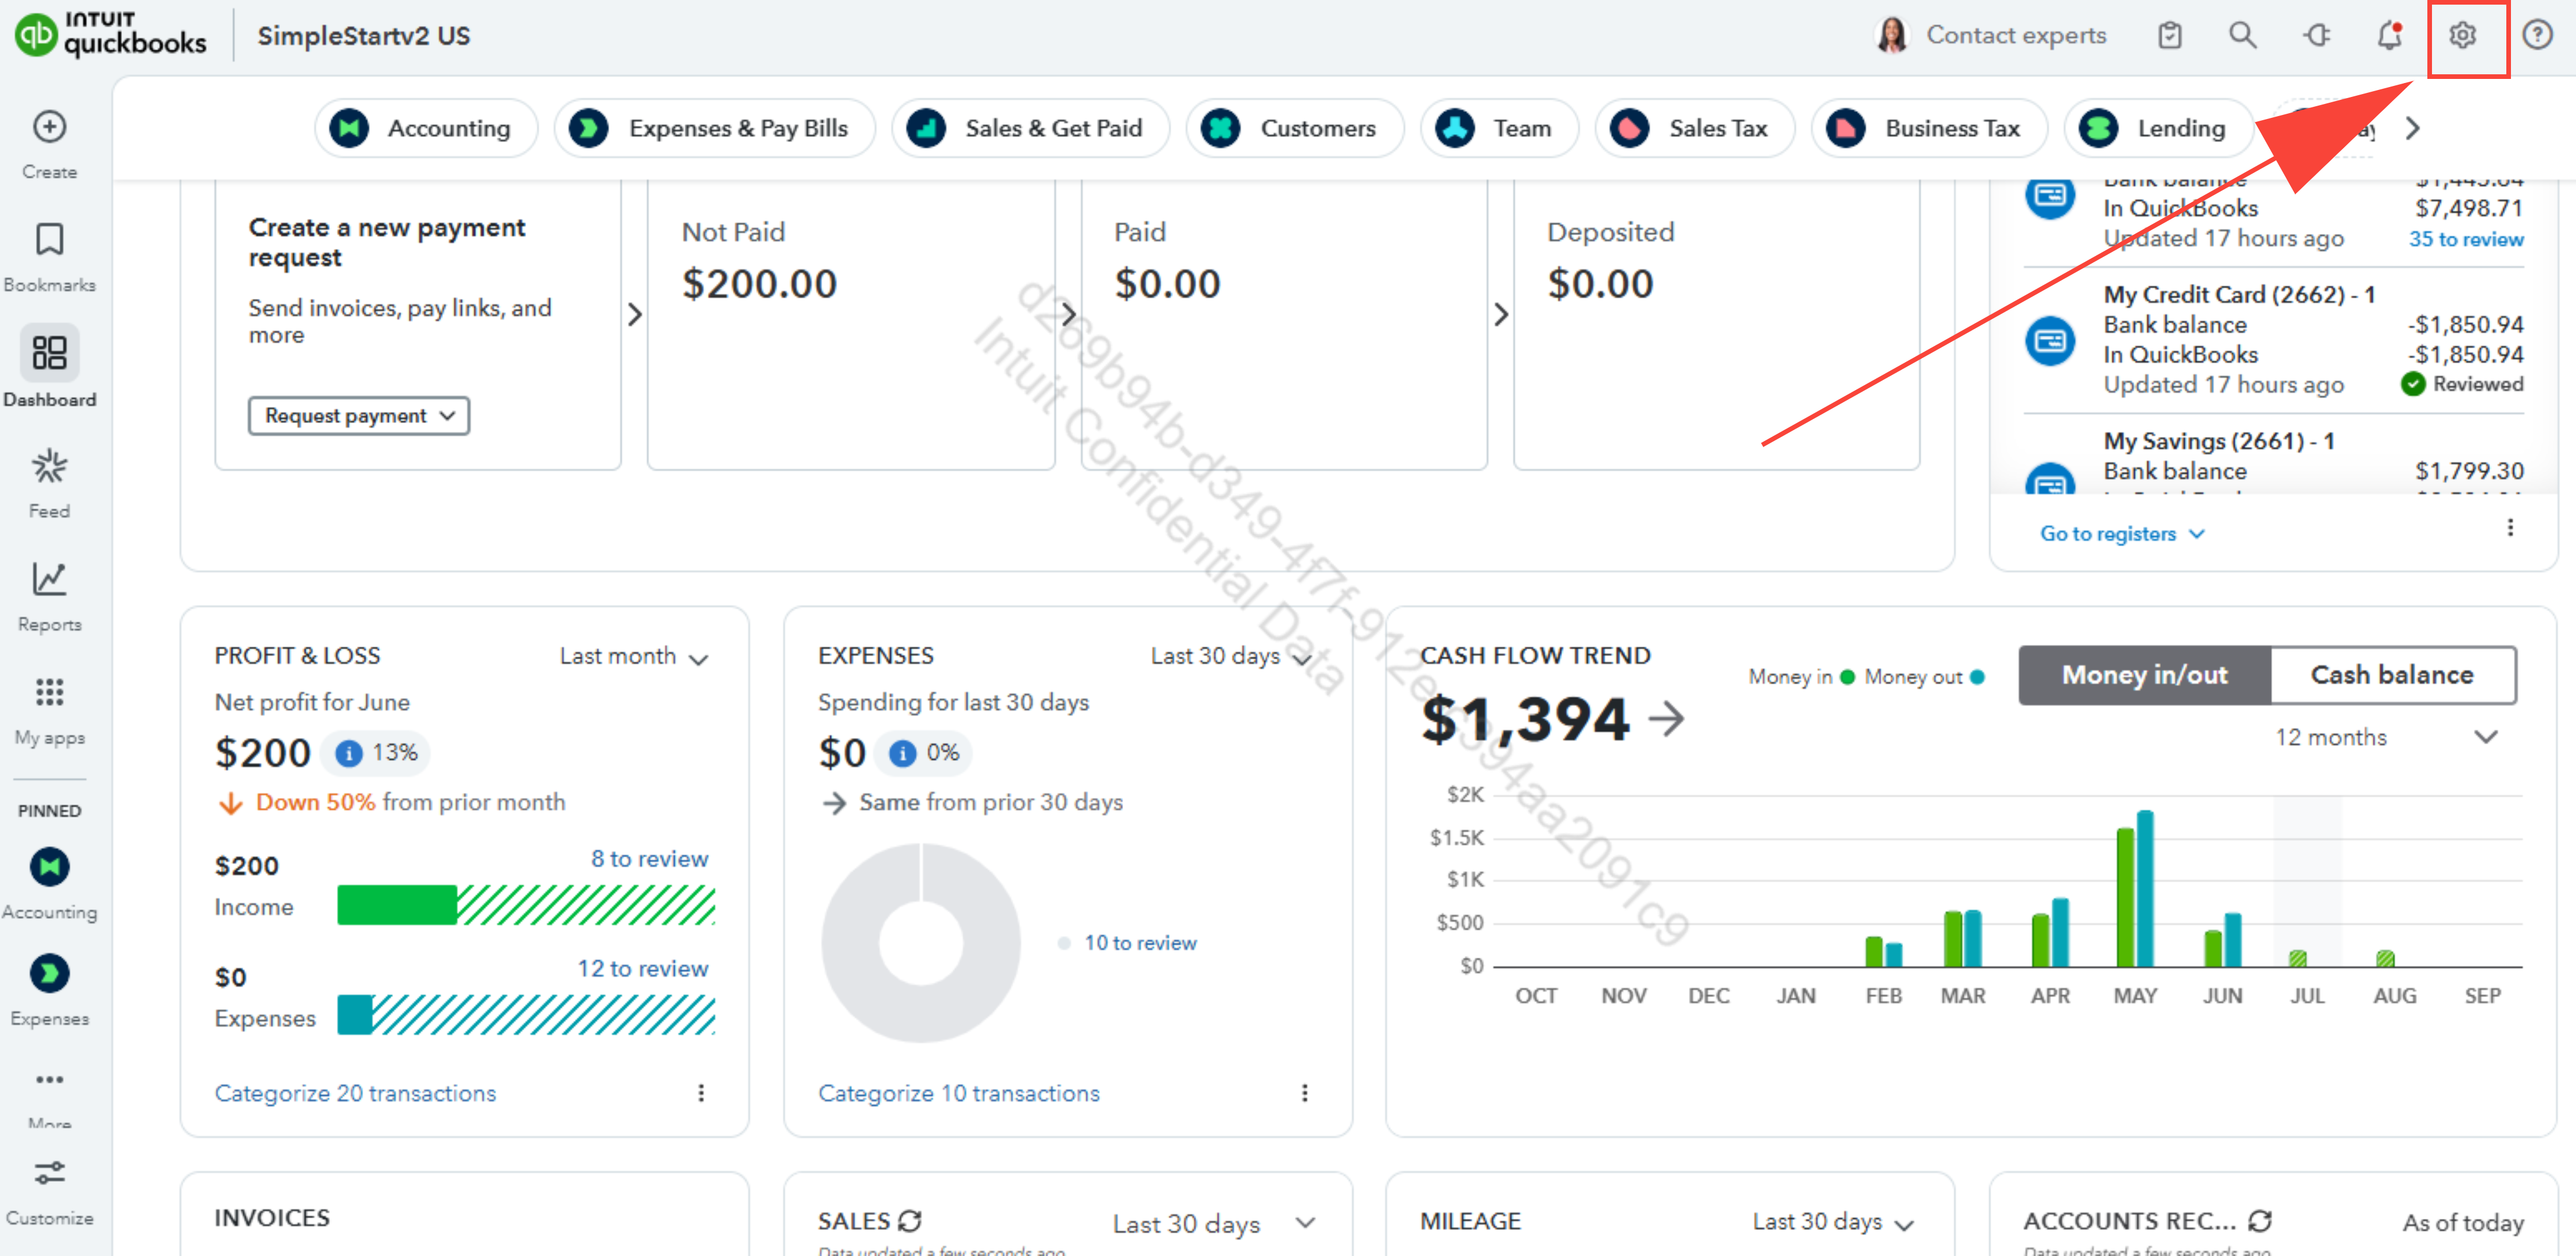This screenshot has height=1256, width=2576.
Task: Open Customize sliders icon
Action: tap(49, 1172)
